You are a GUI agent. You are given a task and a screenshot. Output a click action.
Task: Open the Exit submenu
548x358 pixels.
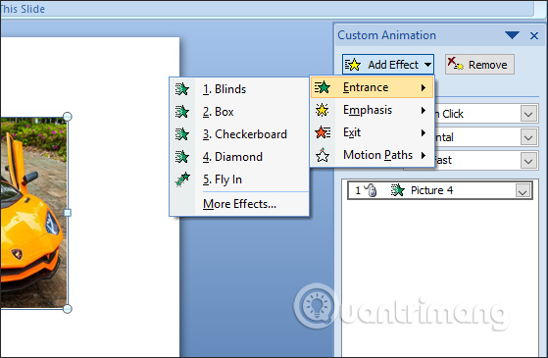coord(372,132)
